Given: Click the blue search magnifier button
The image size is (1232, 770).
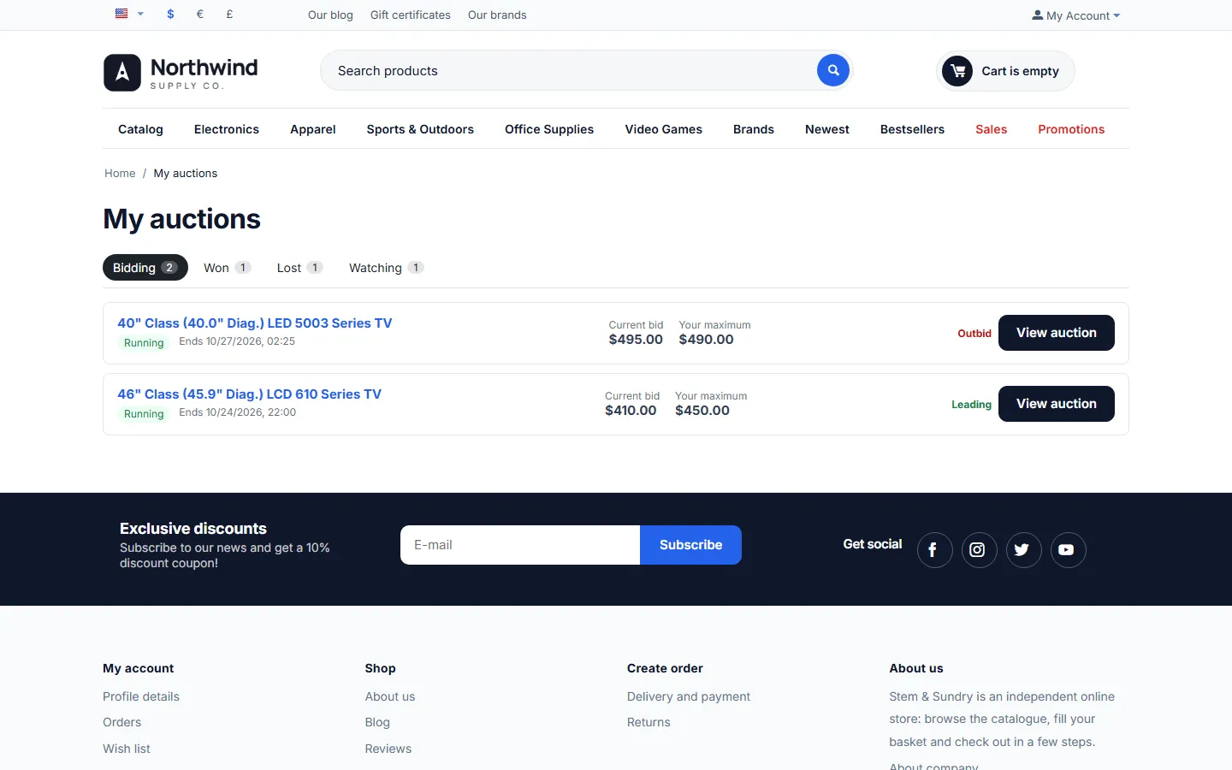Looking at the screenshot, I should pyautogui.click(x=833, y=70).
